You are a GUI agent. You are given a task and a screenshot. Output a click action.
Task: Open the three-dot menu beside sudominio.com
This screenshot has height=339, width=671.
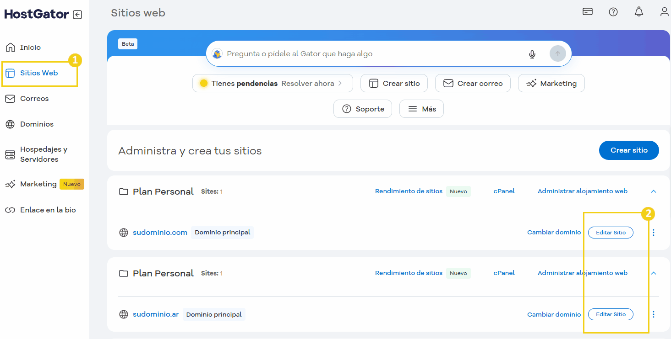click(654, 233)
